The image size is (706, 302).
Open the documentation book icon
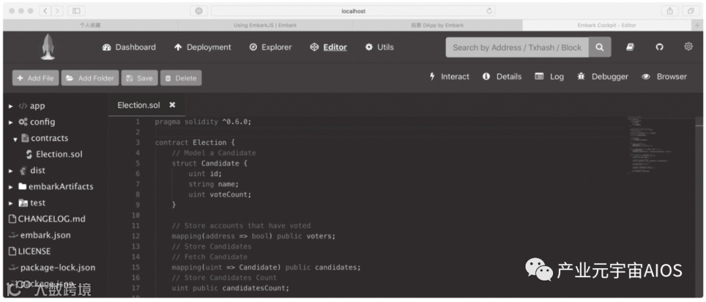click(630, 47)
